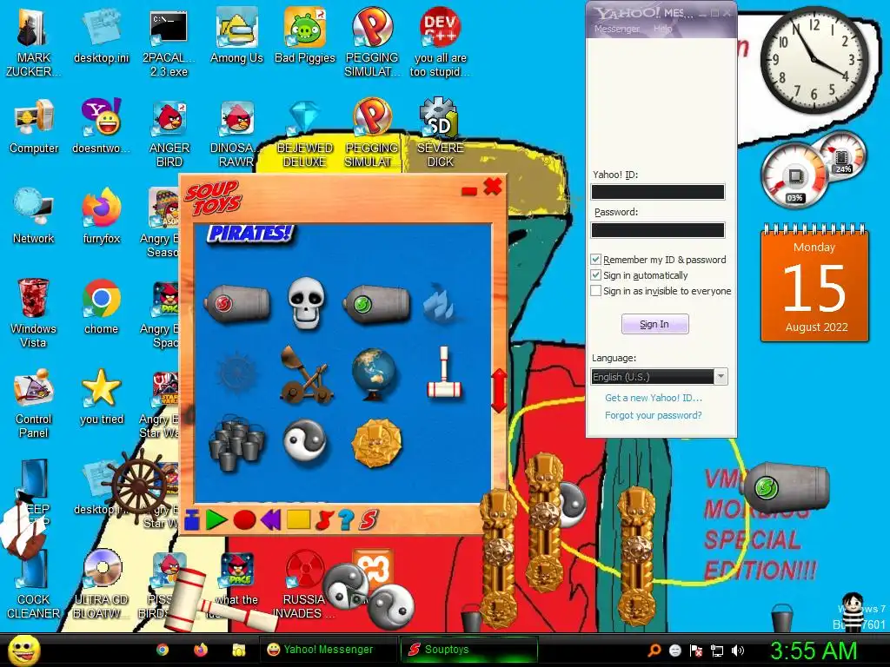
Task: Select the pile of buckets toy
Action: pyautogui.click(x=236, y=442)
